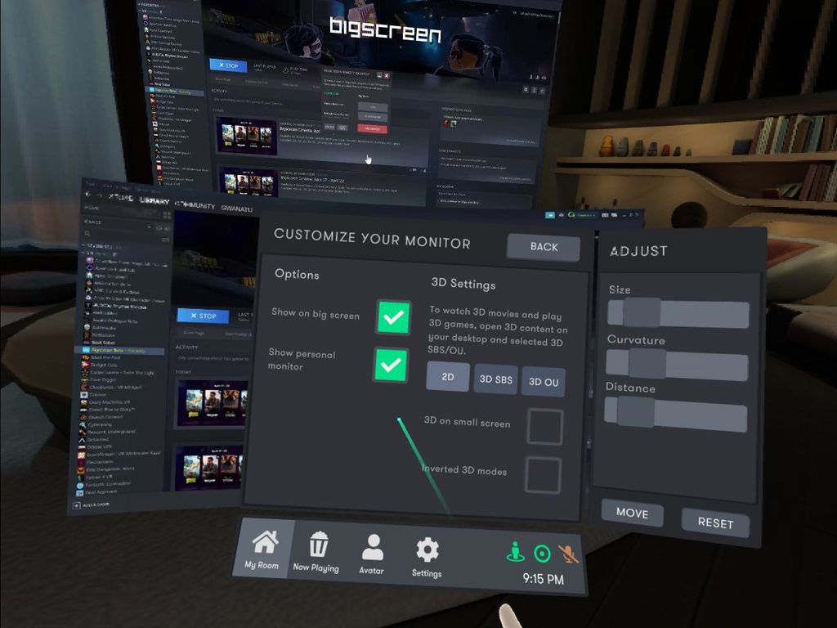Uncheck the Show on big screen option
This screenshot has height=628, width=837.
(392, 317)
